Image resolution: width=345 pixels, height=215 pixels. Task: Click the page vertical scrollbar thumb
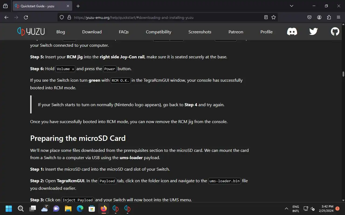pyautogui.click(x=343, y=74)
